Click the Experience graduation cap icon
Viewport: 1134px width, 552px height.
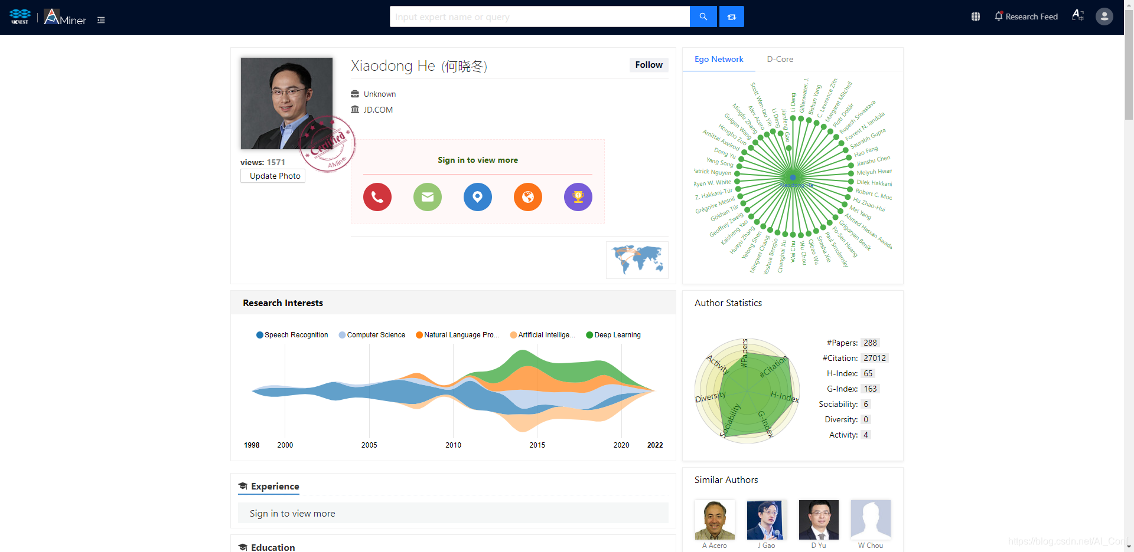pyautogui.click(x=243, y=486)
